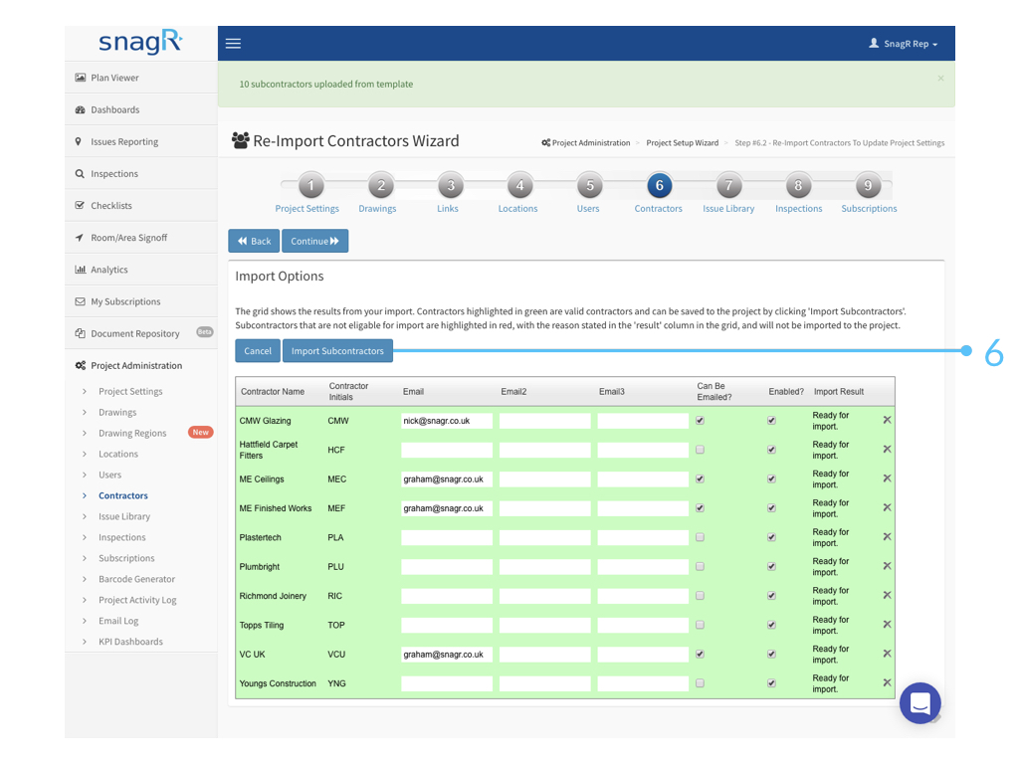Toggle Can Be Emailed for ME Ceilings
Image resolution: width=1019 pixels, height=764 pixels.
700,478
